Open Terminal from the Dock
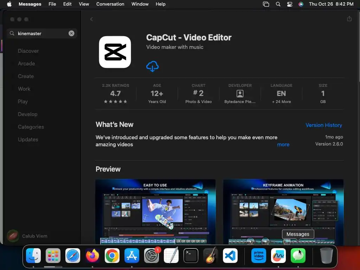This screenshot has width=360, height=270. pyautogui.click(x=191, y=256)
